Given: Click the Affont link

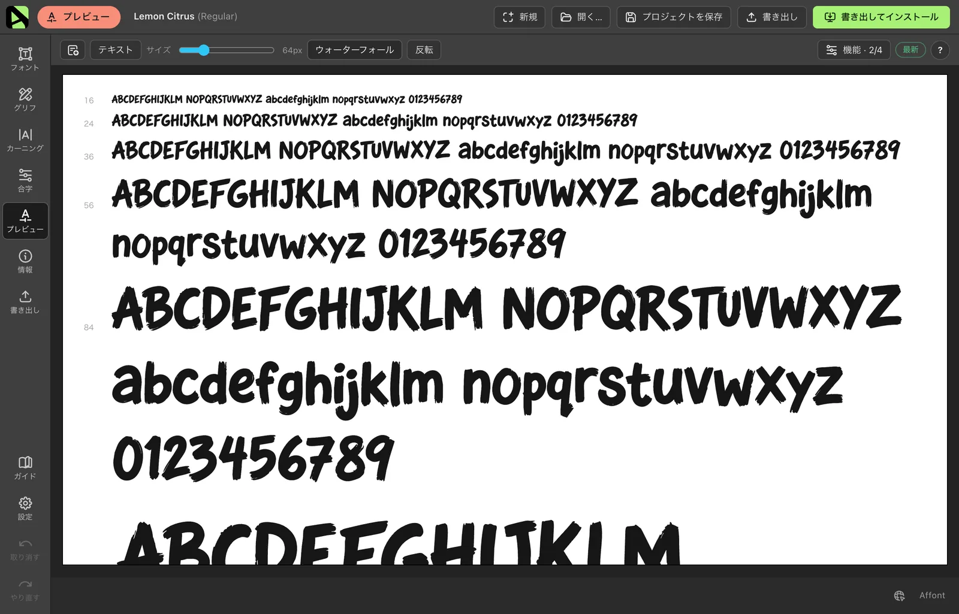Looking at the screenshot, I should pyautogui.click(x=932, y=595).
